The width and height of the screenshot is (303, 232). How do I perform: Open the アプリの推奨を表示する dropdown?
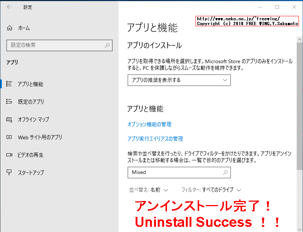[x=179, y=80]
